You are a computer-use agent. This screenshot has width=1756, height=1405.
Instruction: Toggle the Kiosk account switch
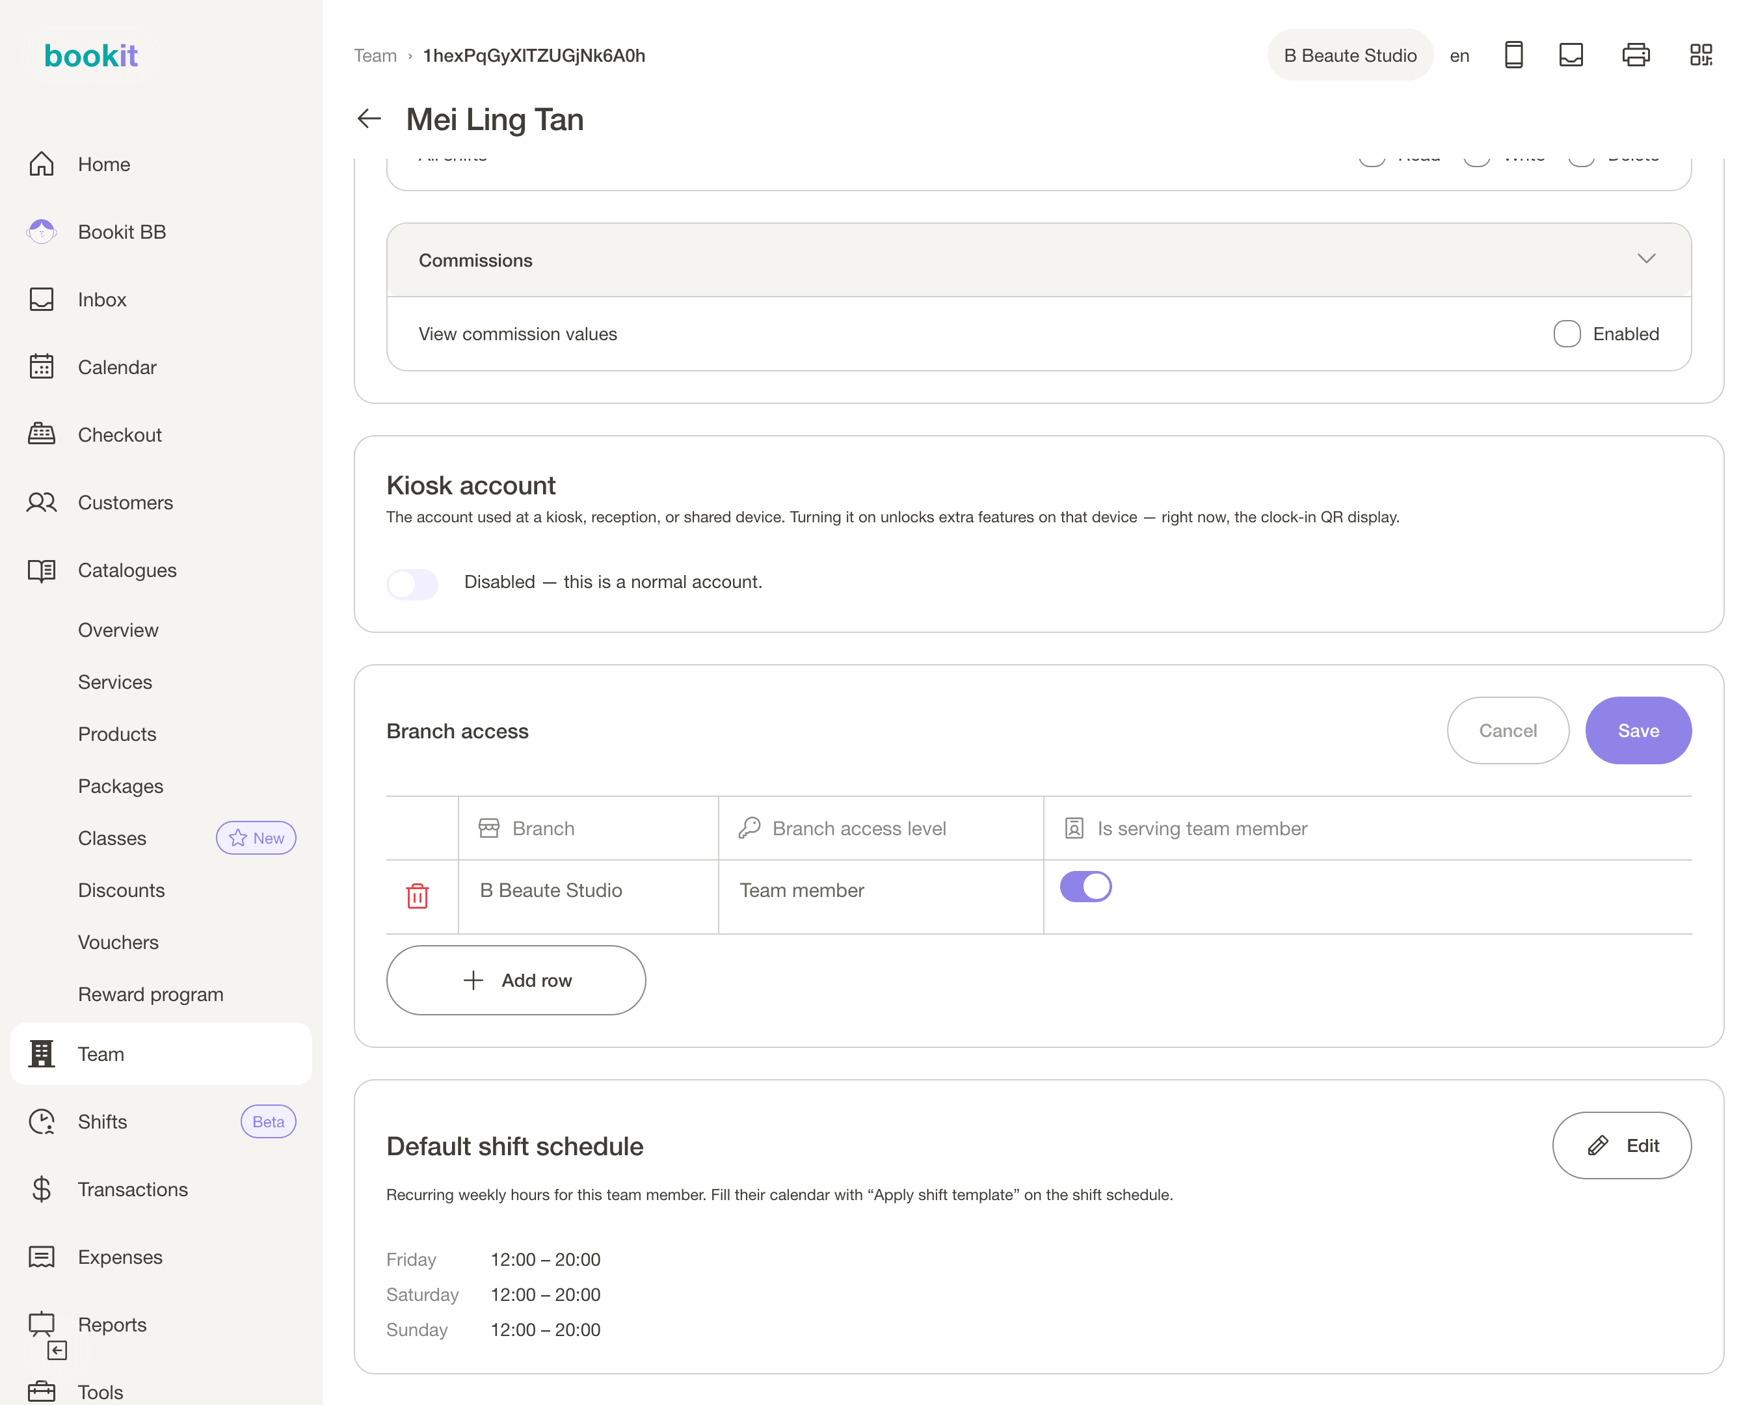coord(412,583)
